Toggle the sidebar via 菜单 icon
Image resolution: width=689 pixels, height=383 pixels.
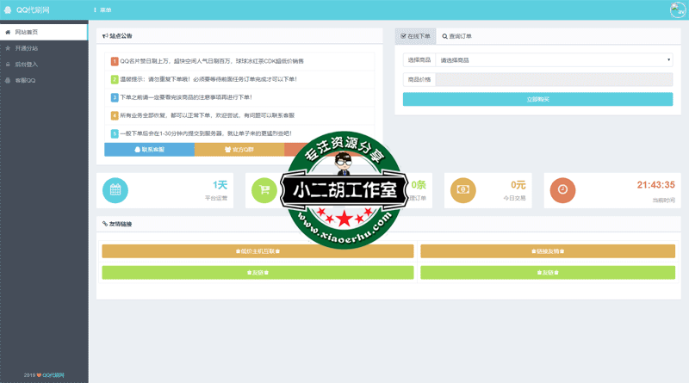[x=95, y=10]
